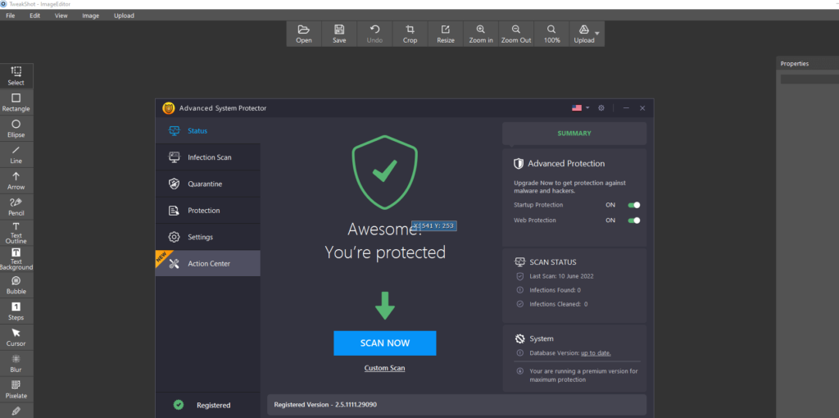
Task: Select the Line tool
Action: [x=16, y=155]
